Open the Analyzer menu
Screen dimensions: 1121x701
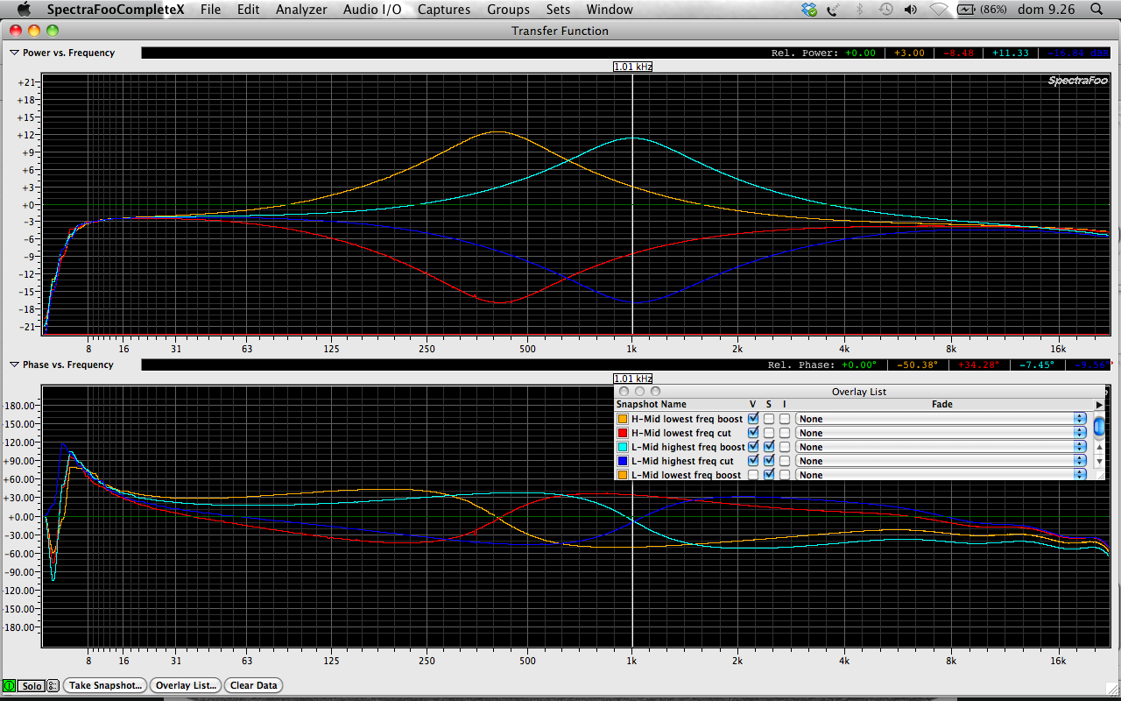point(301,10)
